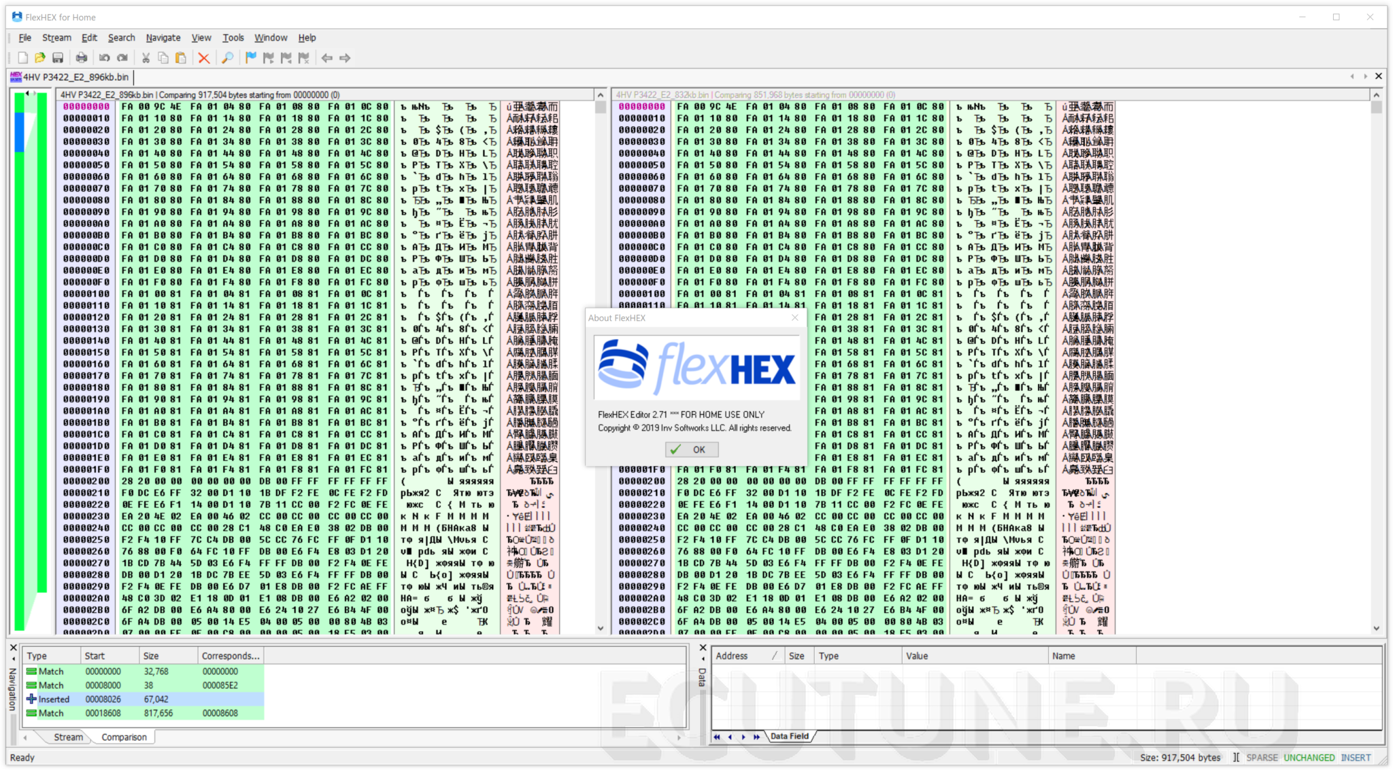Close the Navigation panel with its X
Viewport: 1393px width, 770px height.
coord(13,648)
